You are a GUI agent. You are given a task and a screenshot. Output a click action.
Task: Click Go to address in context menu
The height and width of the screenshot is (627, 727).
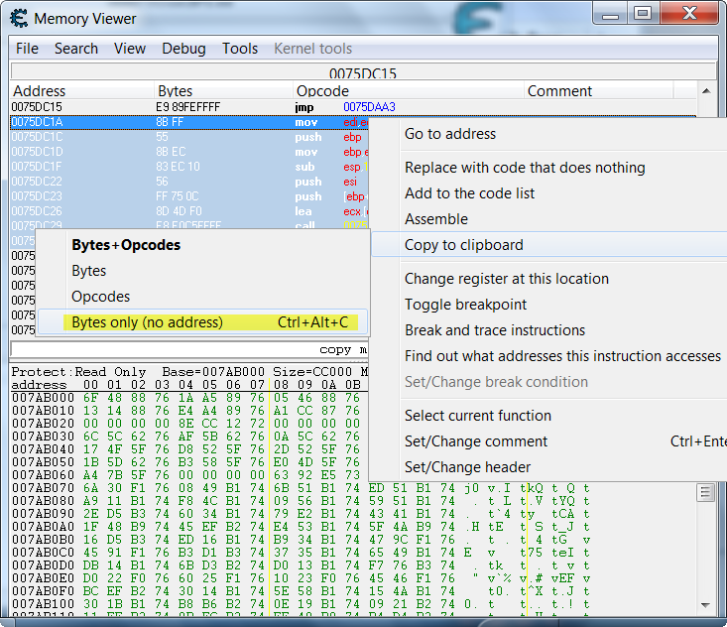tap(450, 134)
